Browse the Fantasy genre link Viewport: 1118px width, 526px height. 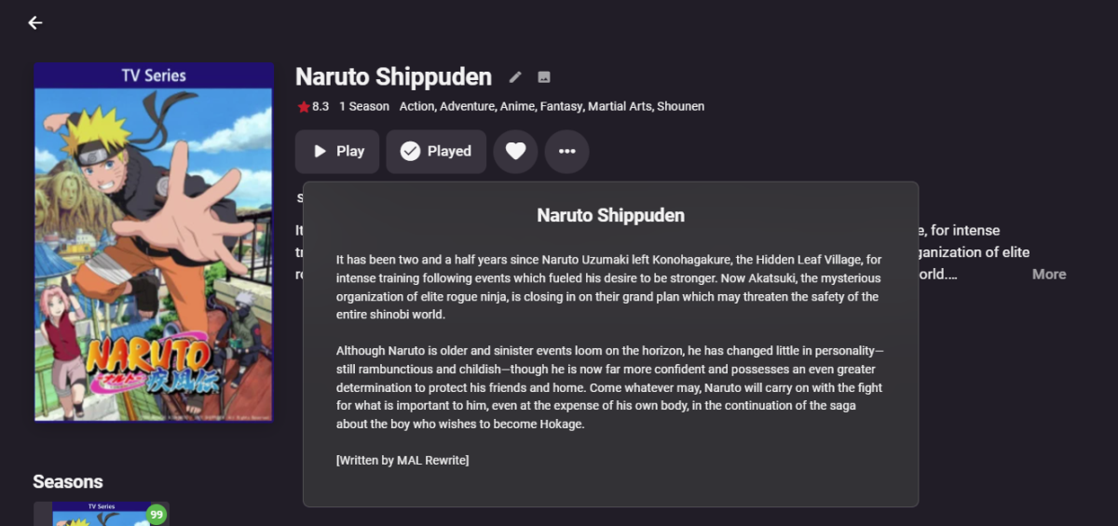tap(562, 106)
